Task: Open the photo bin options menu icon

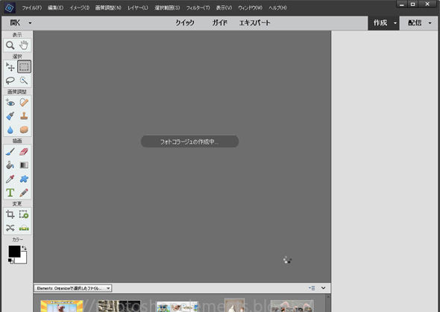Action: pyautogui.click(x=312, y=288)
